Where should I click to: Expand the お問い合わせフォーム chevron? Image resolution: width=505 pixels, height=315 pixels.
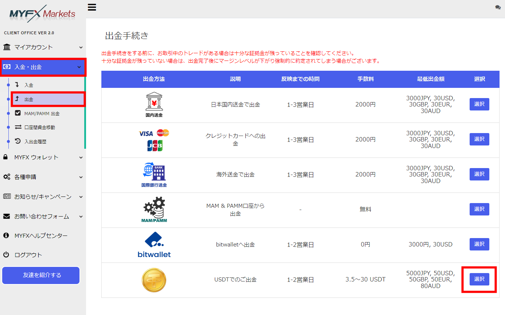[81, 217]
